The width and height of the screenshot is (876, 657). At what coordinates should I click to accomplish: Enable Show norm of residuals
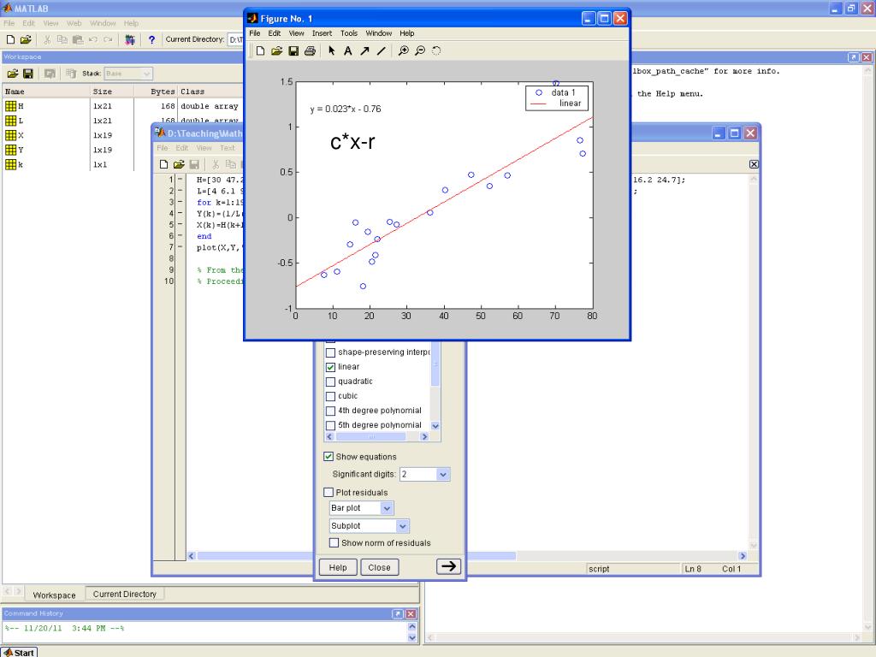pyautogui.click(x=334, y=542)
